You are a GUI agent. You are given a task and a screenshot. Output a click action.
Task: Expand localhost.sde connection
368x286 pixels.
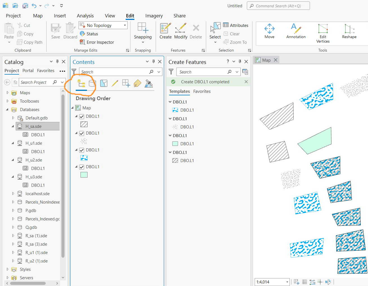click(13, 193)
